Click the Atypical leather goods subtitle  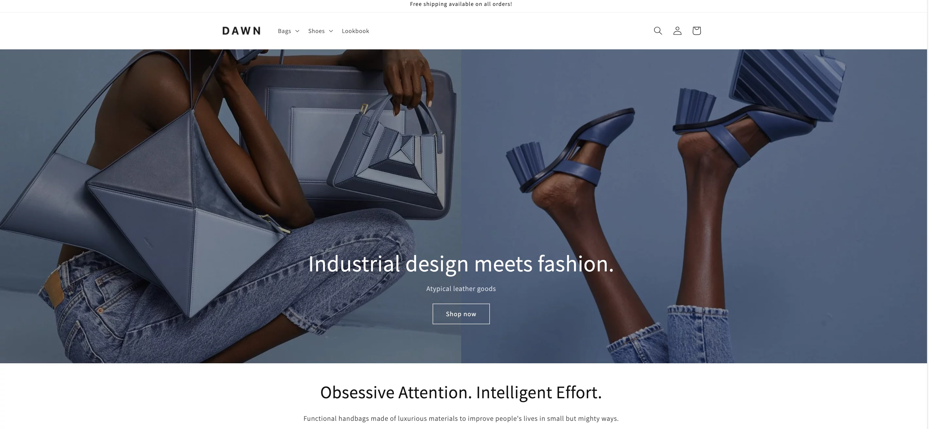pos(461,289)
